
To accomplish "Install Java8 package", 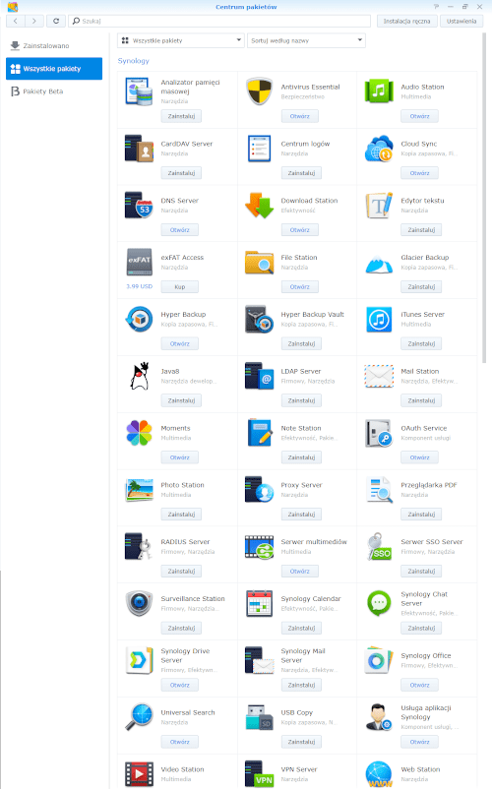I will (x=181, y=400).
